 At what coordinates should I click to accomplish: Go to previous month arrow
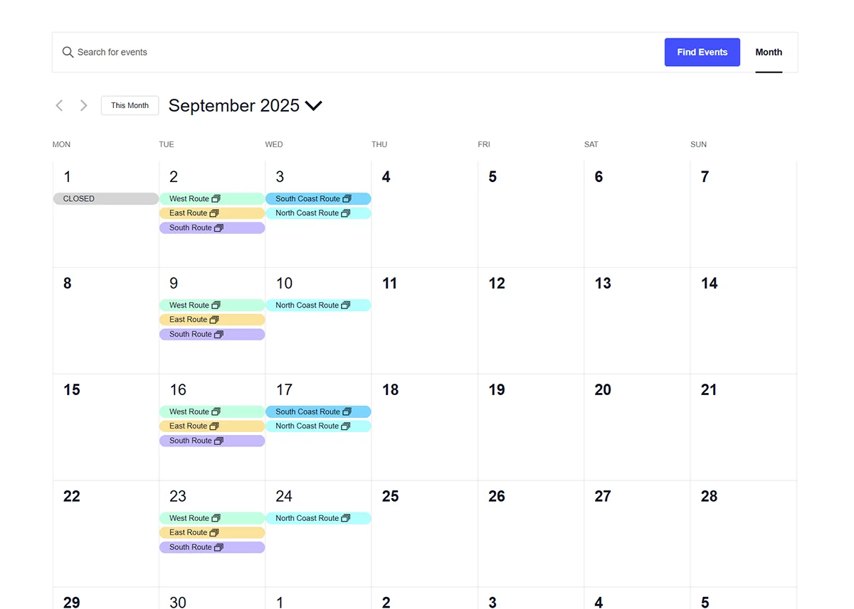pos(60,105)
